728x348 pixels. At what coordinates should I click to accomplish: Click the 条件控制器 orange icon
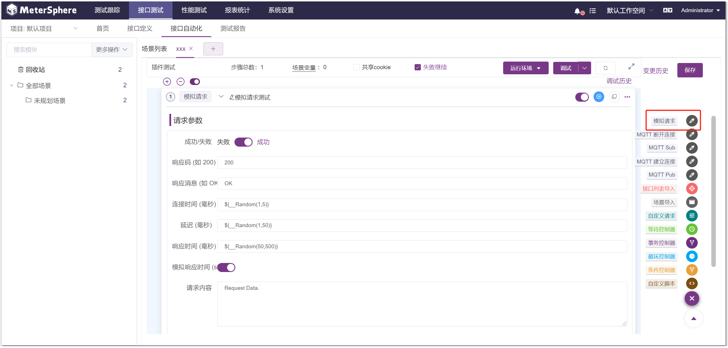(x=692, y=270)
